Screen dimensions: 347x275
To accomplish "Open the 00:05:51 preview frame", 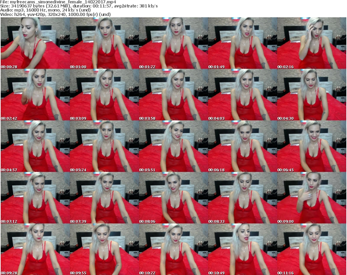I will [173, 146].
